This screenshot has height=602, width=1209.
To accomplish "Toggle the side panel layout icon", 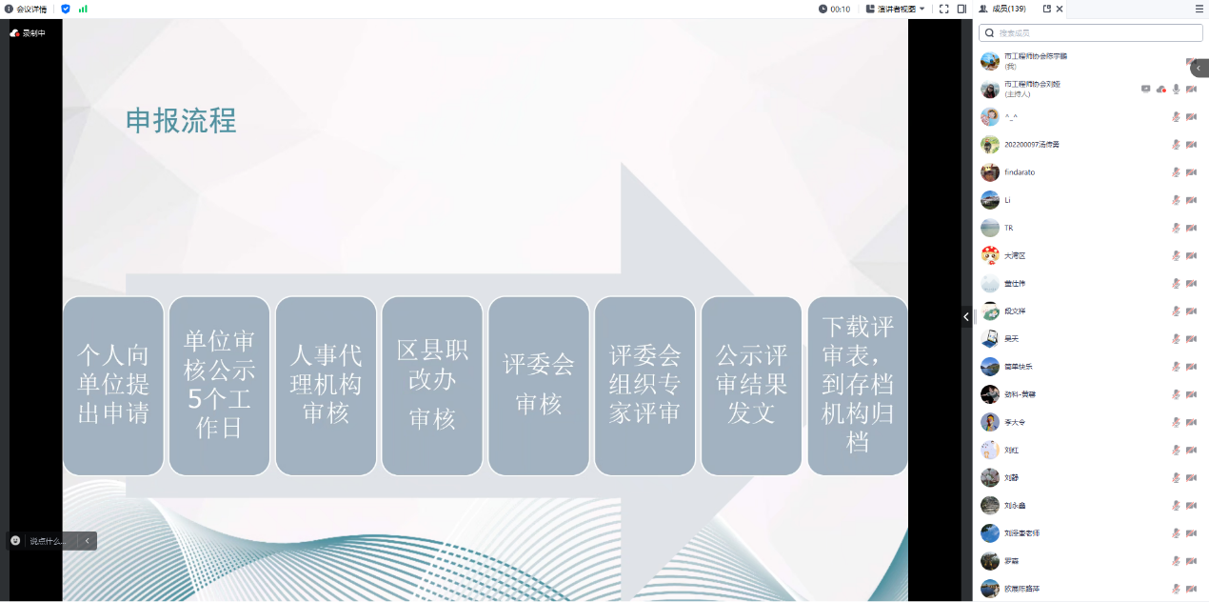I will click(961, 9).
